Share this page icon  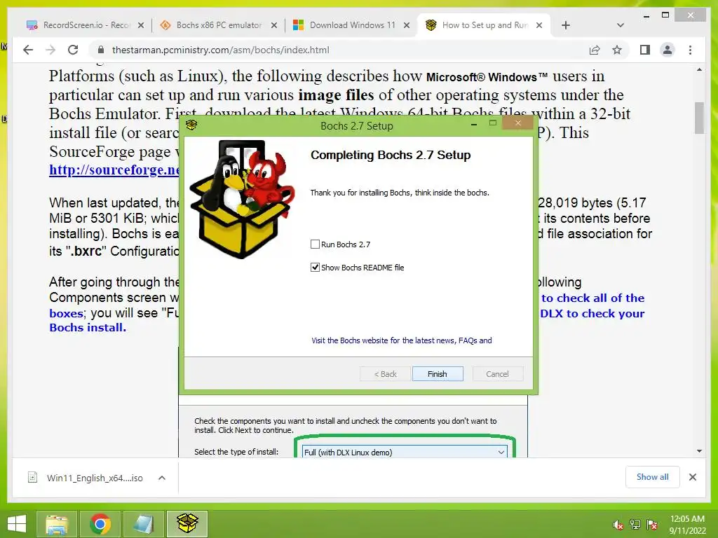click(595, 50)
